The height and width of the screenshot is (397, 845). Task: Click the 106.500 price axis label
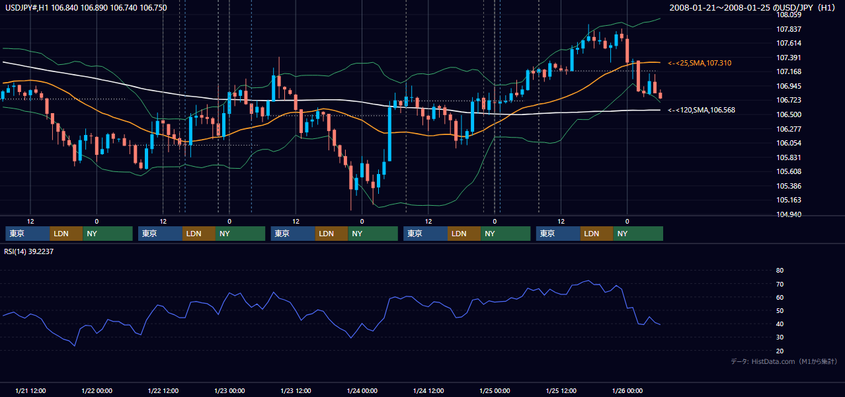(789, 114)
